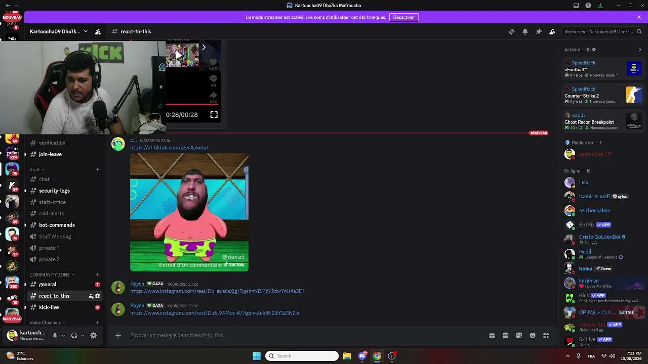Toggle headphones deafen

coord(74,335)
